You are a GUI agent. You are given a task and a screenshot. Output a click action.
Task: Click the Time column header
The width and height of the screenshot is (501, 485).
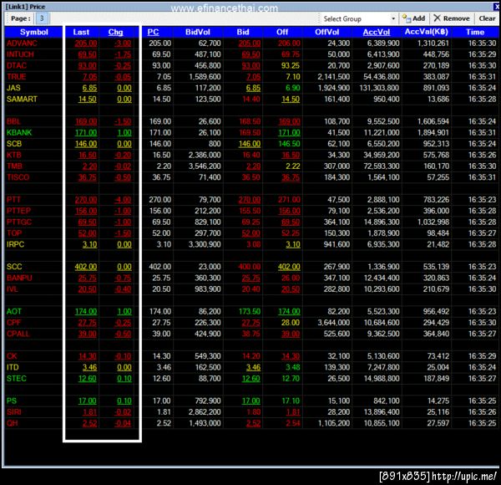click(475, 32)
